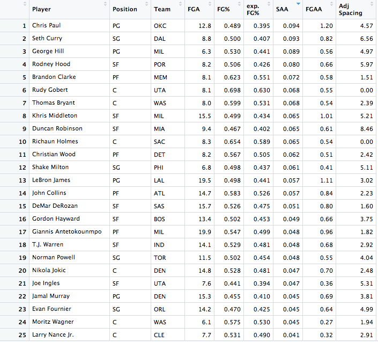This screenshot has height=342, width=378.
Task: Click the Giannis Antetokounmpo name cell
Action: 68,232
